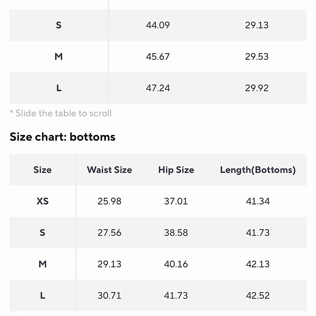Click the 44.09 value in top chart
Viewport: 316px width, 316px height.
158,25
